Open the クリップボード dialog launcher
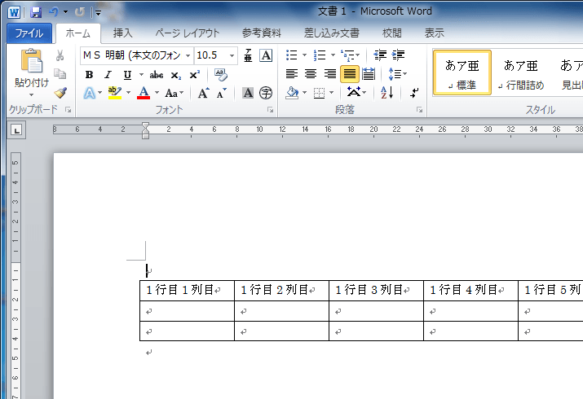This screenshot has width=583, height=399. point(68,110)
